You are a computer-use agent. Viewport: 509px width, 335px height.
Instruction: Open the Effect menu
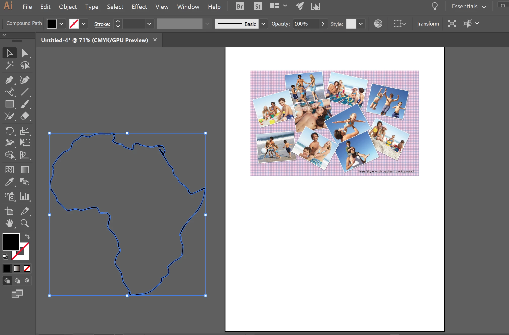point(139,7)
